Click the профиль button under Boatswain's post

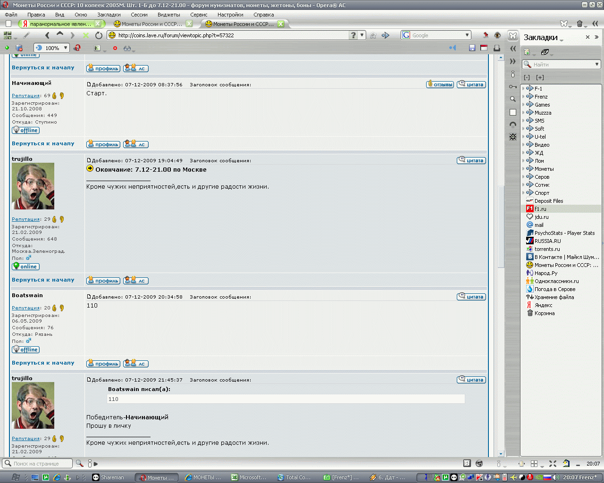(x=103, y=364)
